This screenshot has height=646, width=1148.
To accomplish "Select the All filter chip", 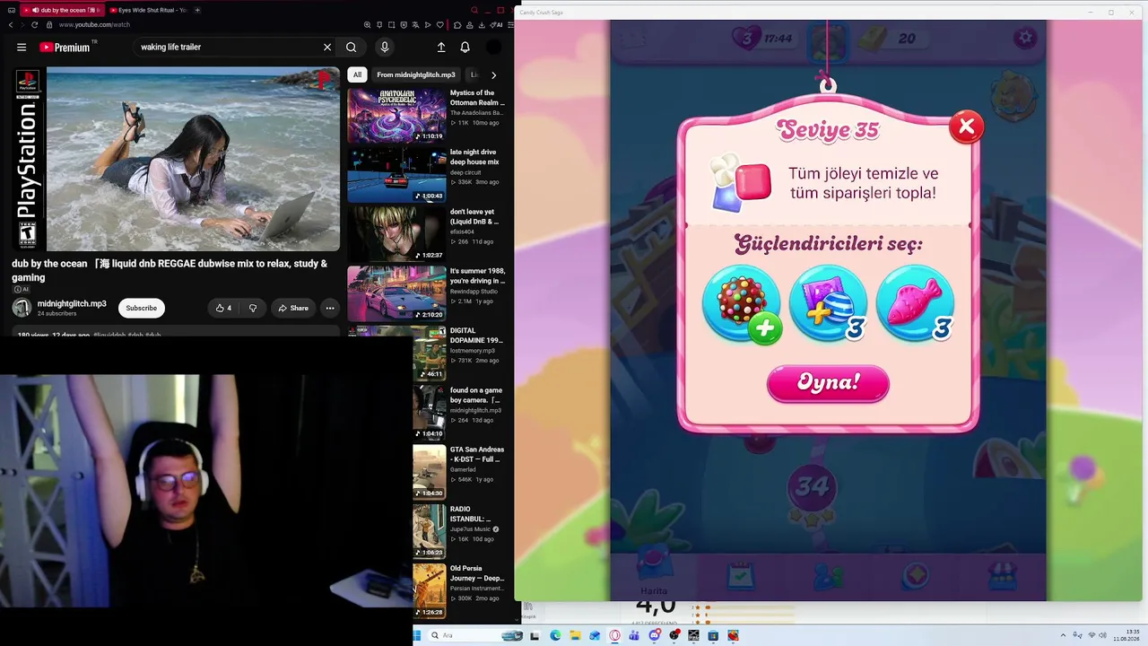I will point(357,74).
